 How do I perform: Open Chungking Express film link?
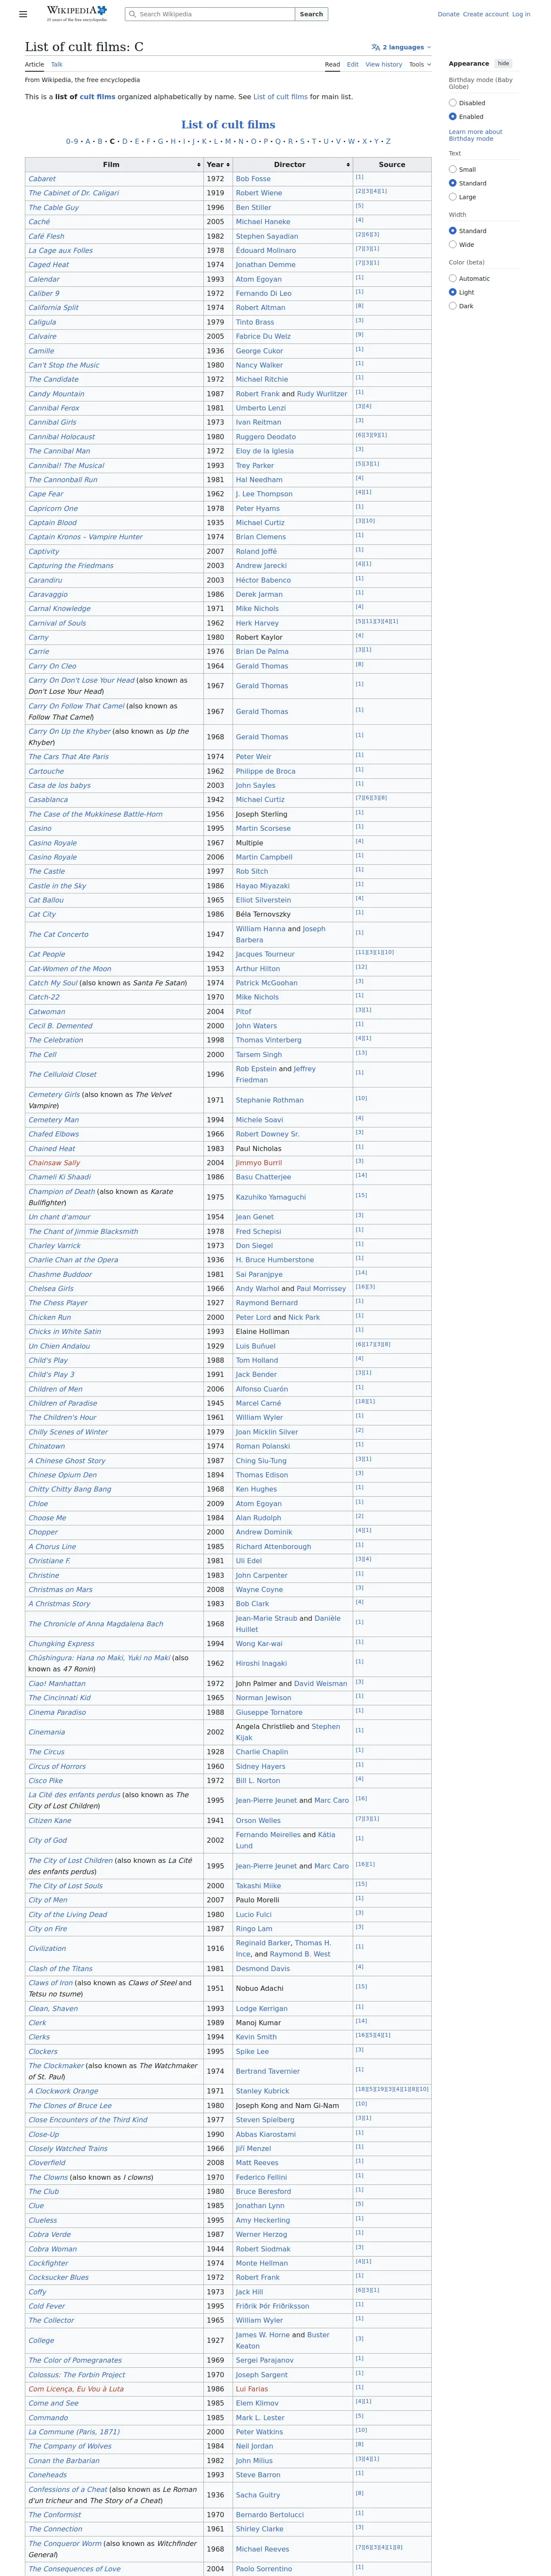[x=61, y=1643]
